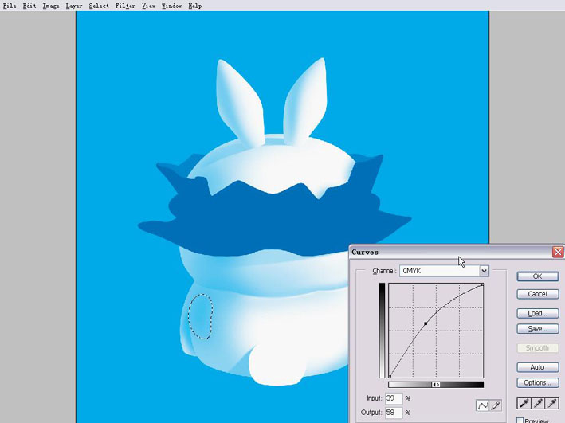This screenshot has width=565, height=423.
Task: Open the Window menu
Action: coord(171,6)
